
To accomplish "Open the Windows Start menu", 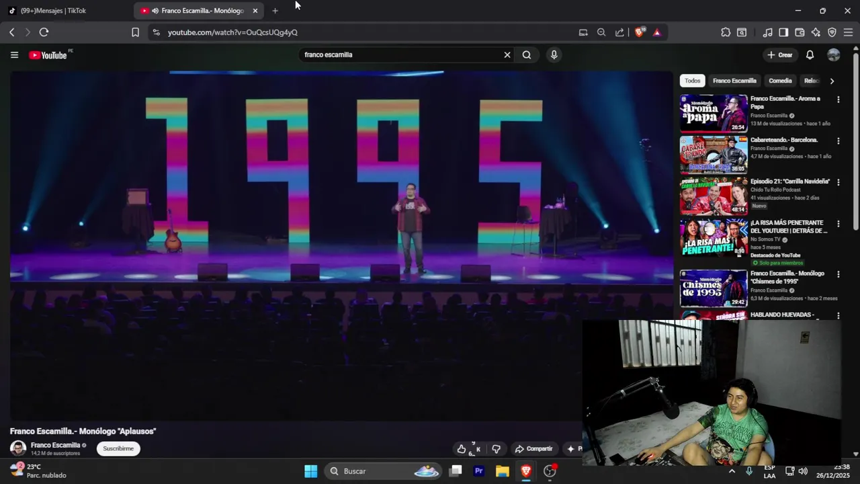I will 310,471.
